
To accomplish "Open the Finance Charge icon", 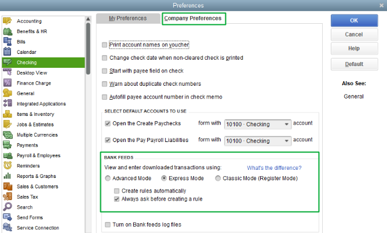I will click(8, 83).
